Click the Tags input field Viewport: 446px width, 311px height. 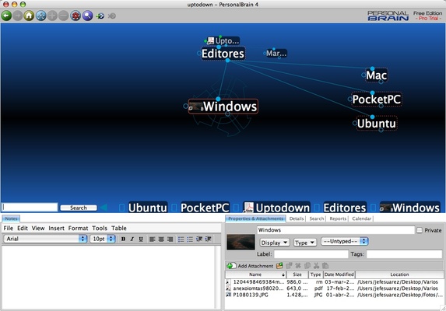tap(404, 254)
